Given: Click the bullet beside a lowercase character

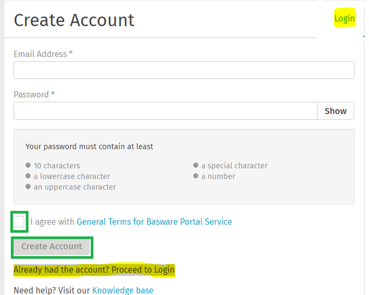Looking at the screenshot, I should click(28, 176).
